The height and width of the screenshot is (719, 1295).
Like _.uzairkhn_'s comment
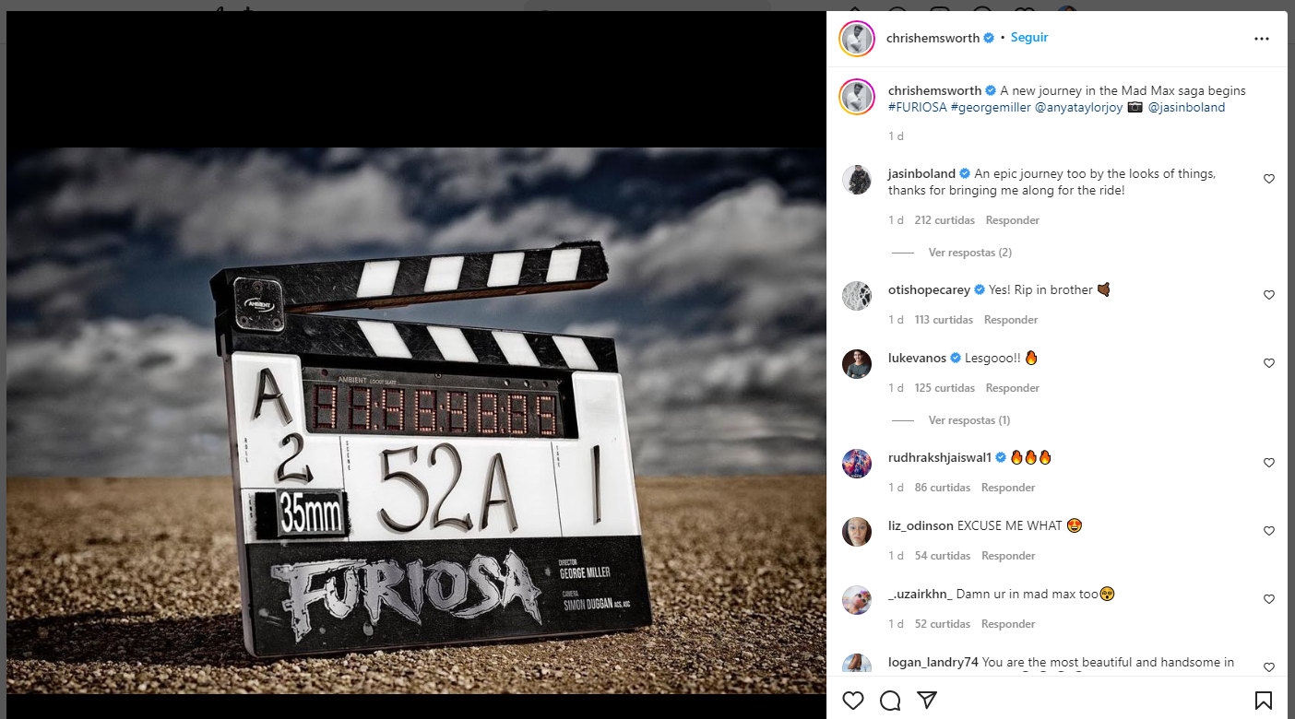(x=1269, y=599)
